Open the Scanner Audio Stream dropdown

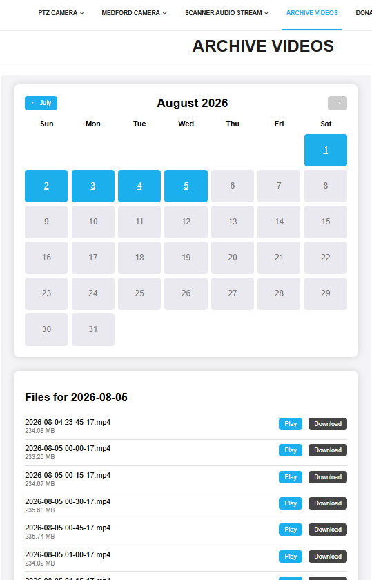226,13
